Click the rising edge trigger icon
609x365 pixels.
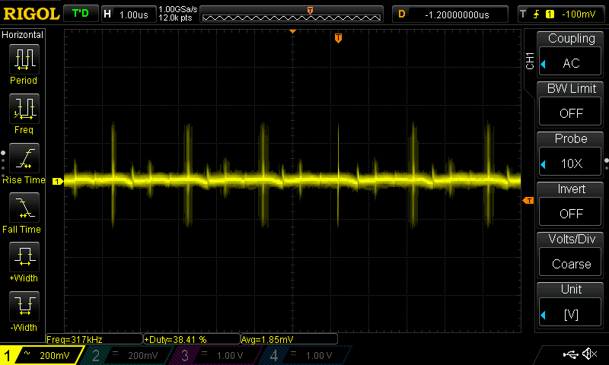coord(537,14)
